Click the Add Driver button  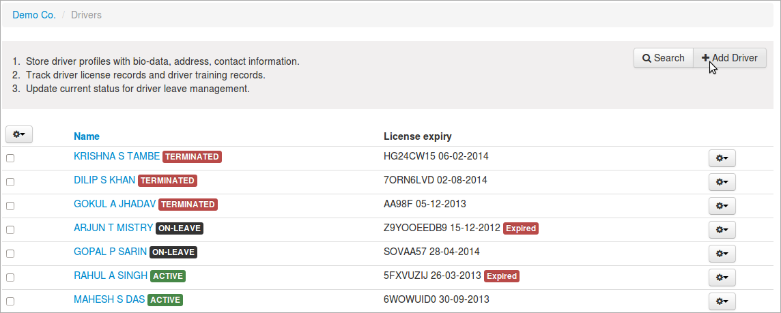click(730, 58)
